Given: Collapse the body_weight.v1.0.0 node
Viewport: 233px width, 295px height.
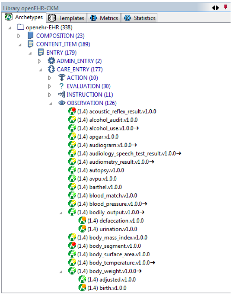Looking at the screenshot, I should coord(61,272).
